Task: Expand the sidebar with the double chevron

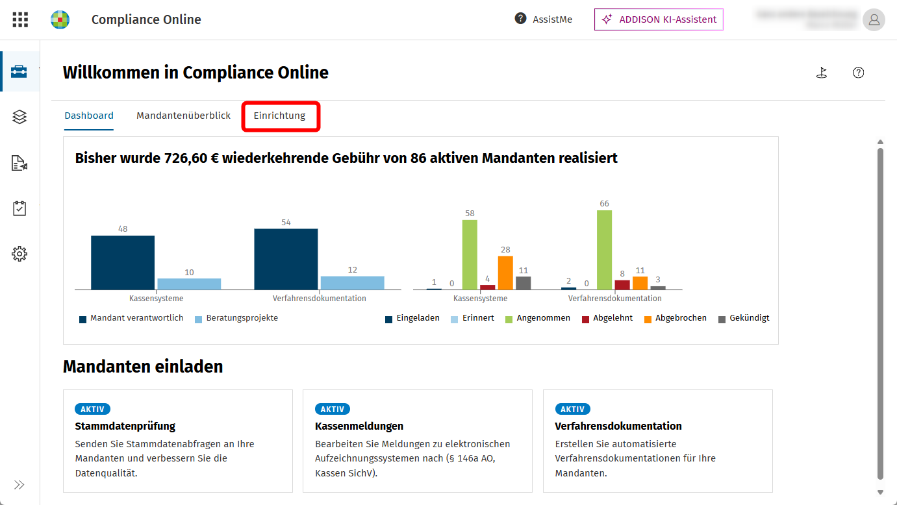Action: coord(19,485)
